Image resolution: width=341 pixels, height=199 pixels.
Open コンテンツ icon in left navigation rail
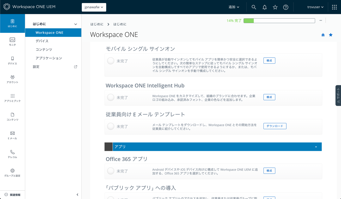point(12,117)
